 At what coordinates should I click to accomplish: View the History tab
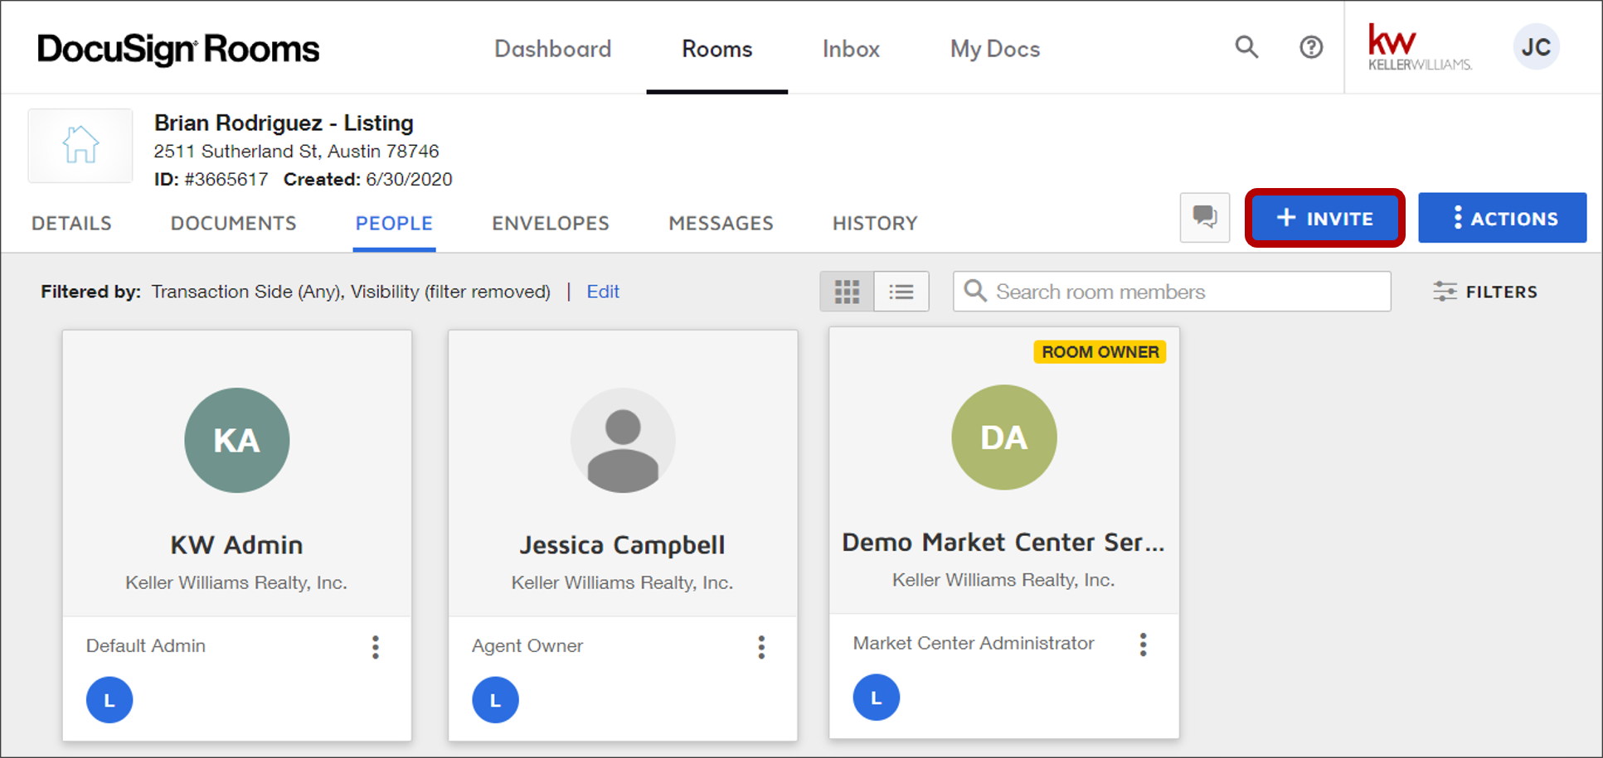[875, 224]
